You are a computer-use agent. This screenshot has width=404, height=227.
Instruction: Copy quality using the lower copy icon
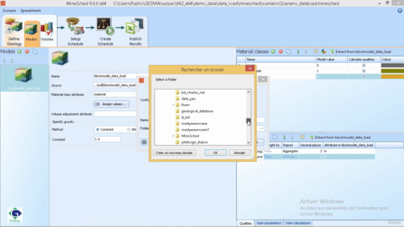tap(275, 137)
